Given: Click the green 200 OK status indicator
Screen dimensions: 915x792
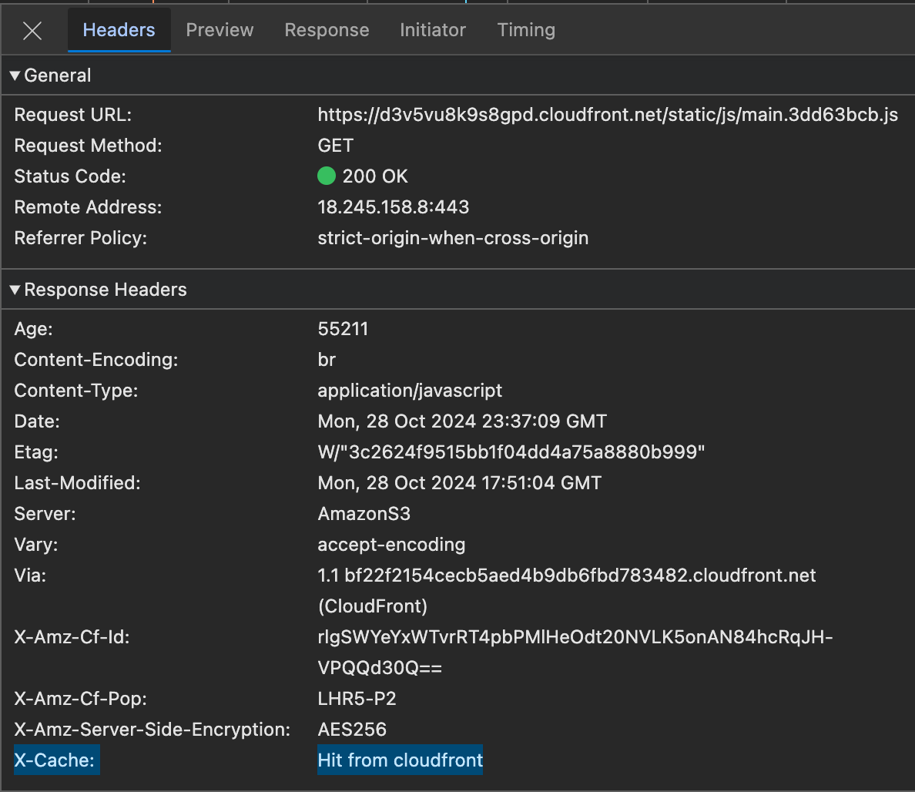Looking at the screenshot, I should 327,176.
